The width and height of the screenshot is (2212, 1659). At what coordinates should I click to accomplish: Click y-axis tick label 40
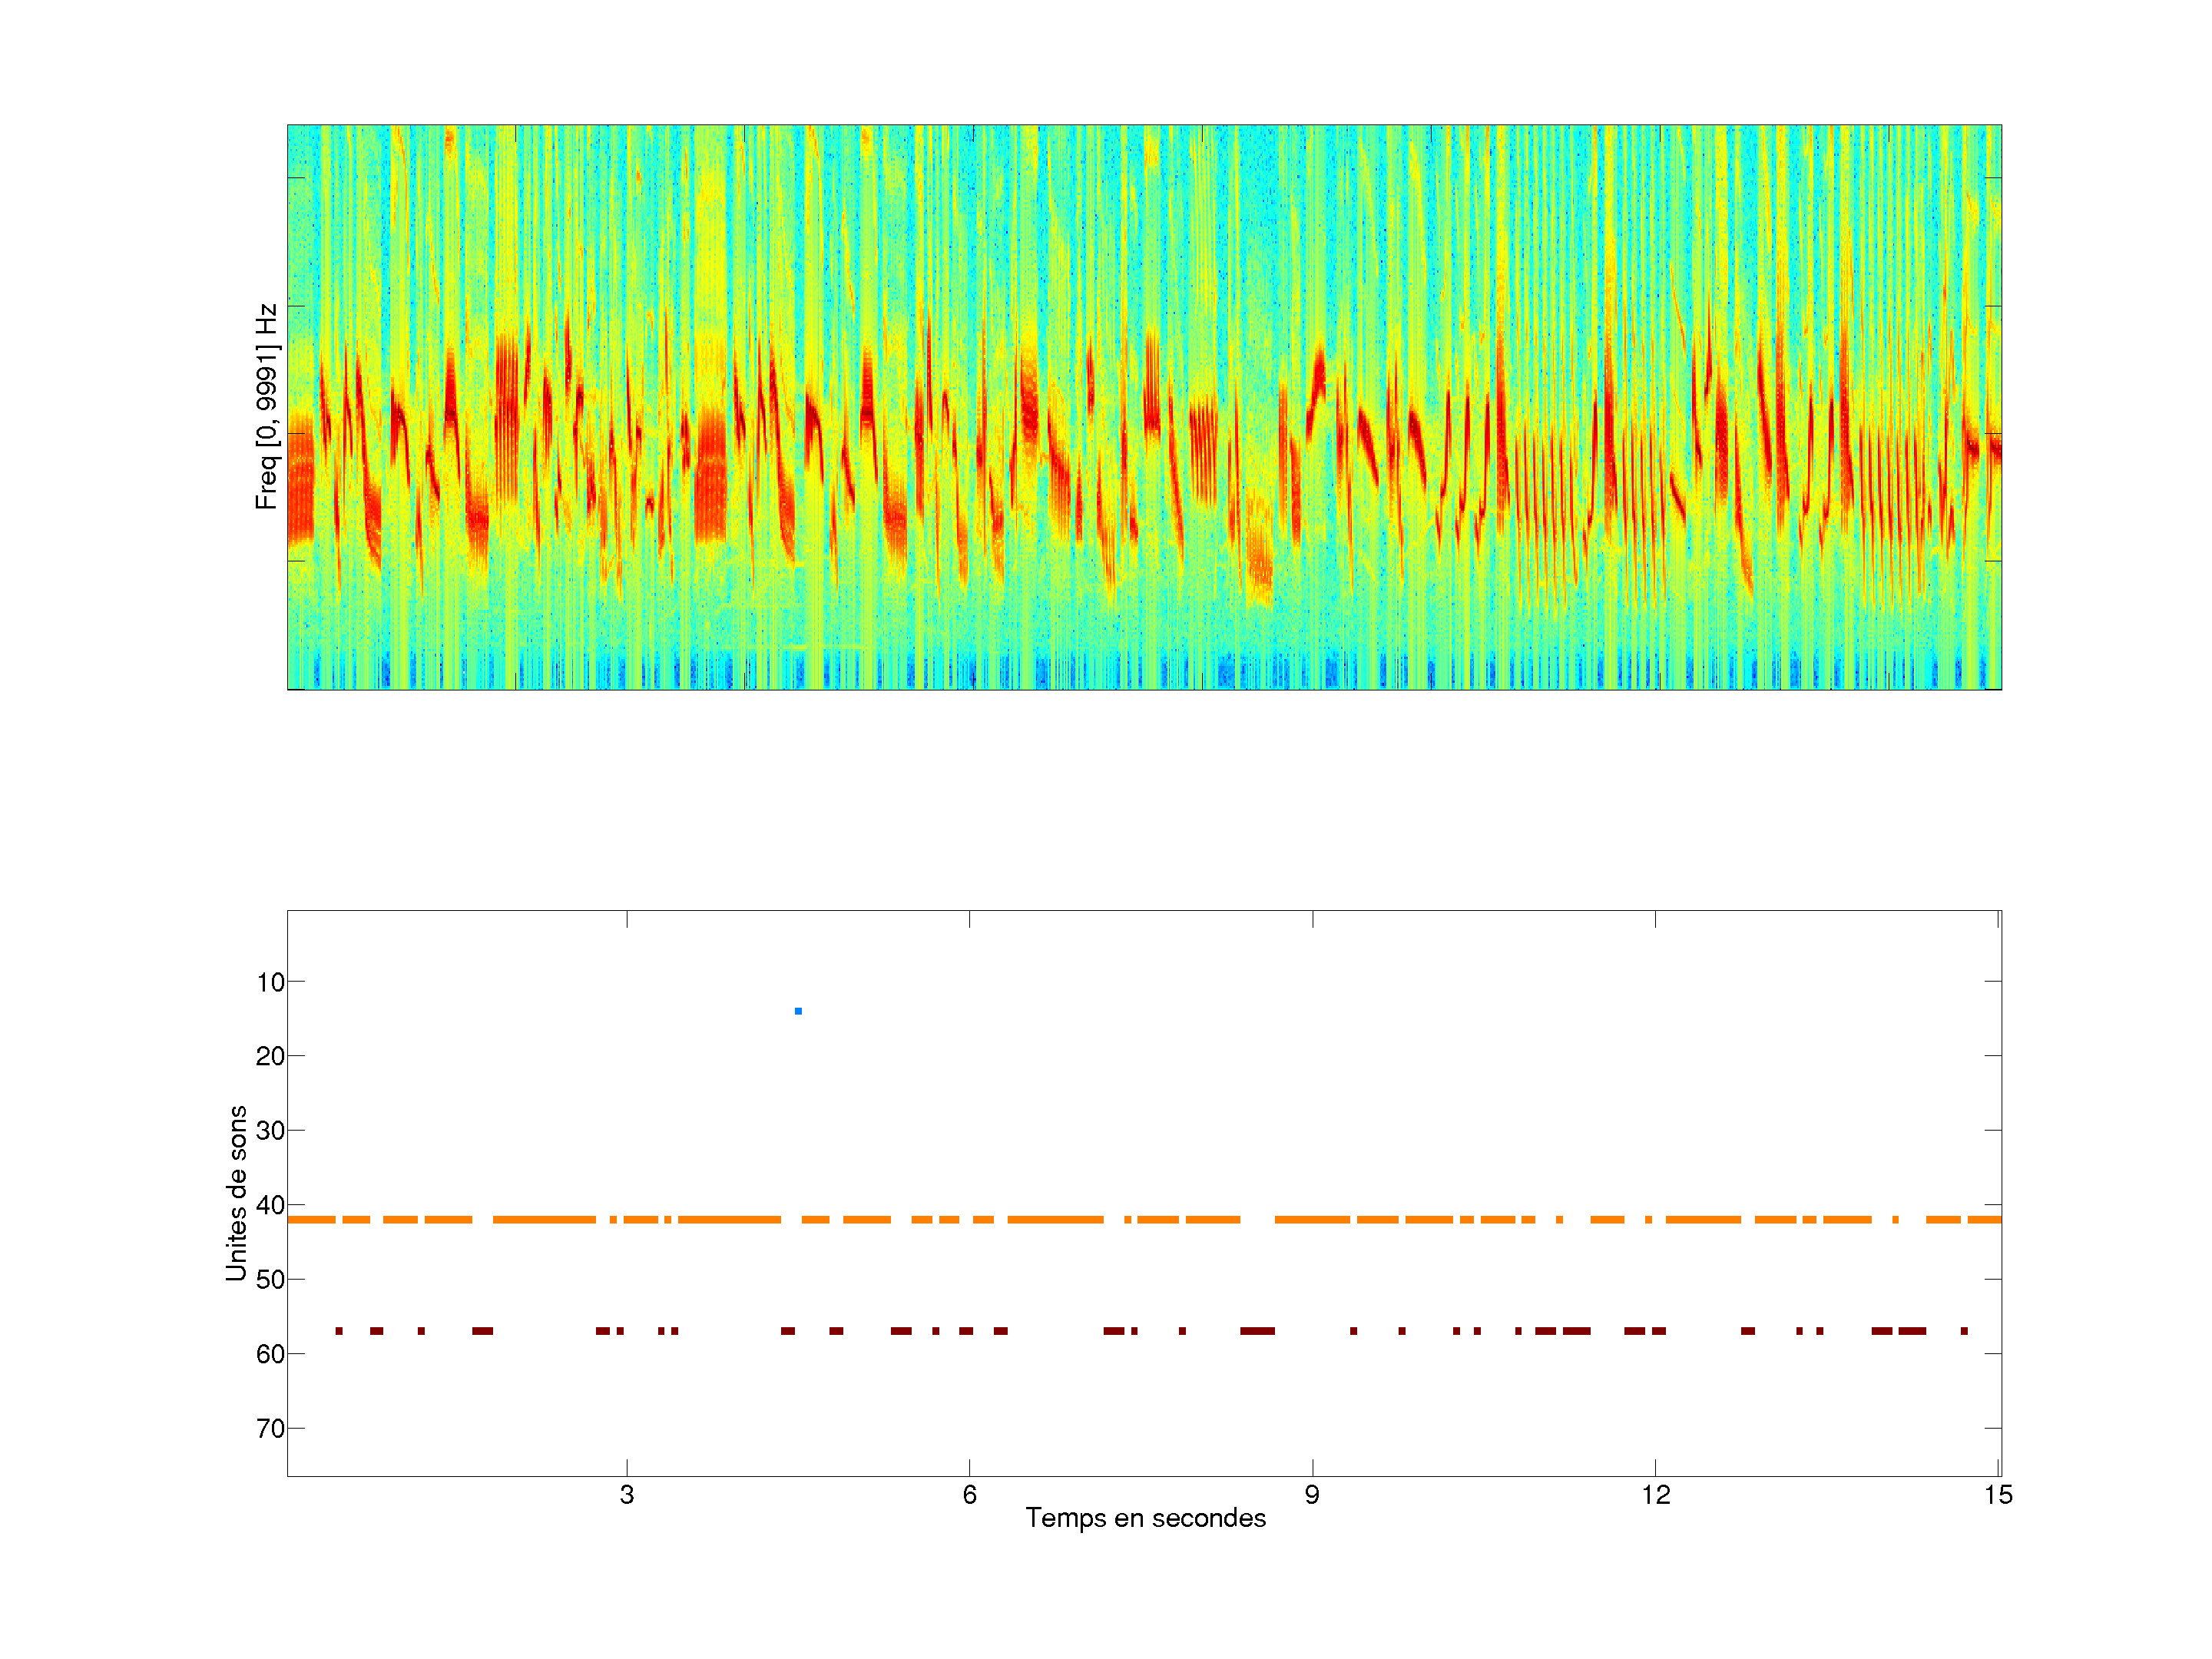[x=270, y=1205]
